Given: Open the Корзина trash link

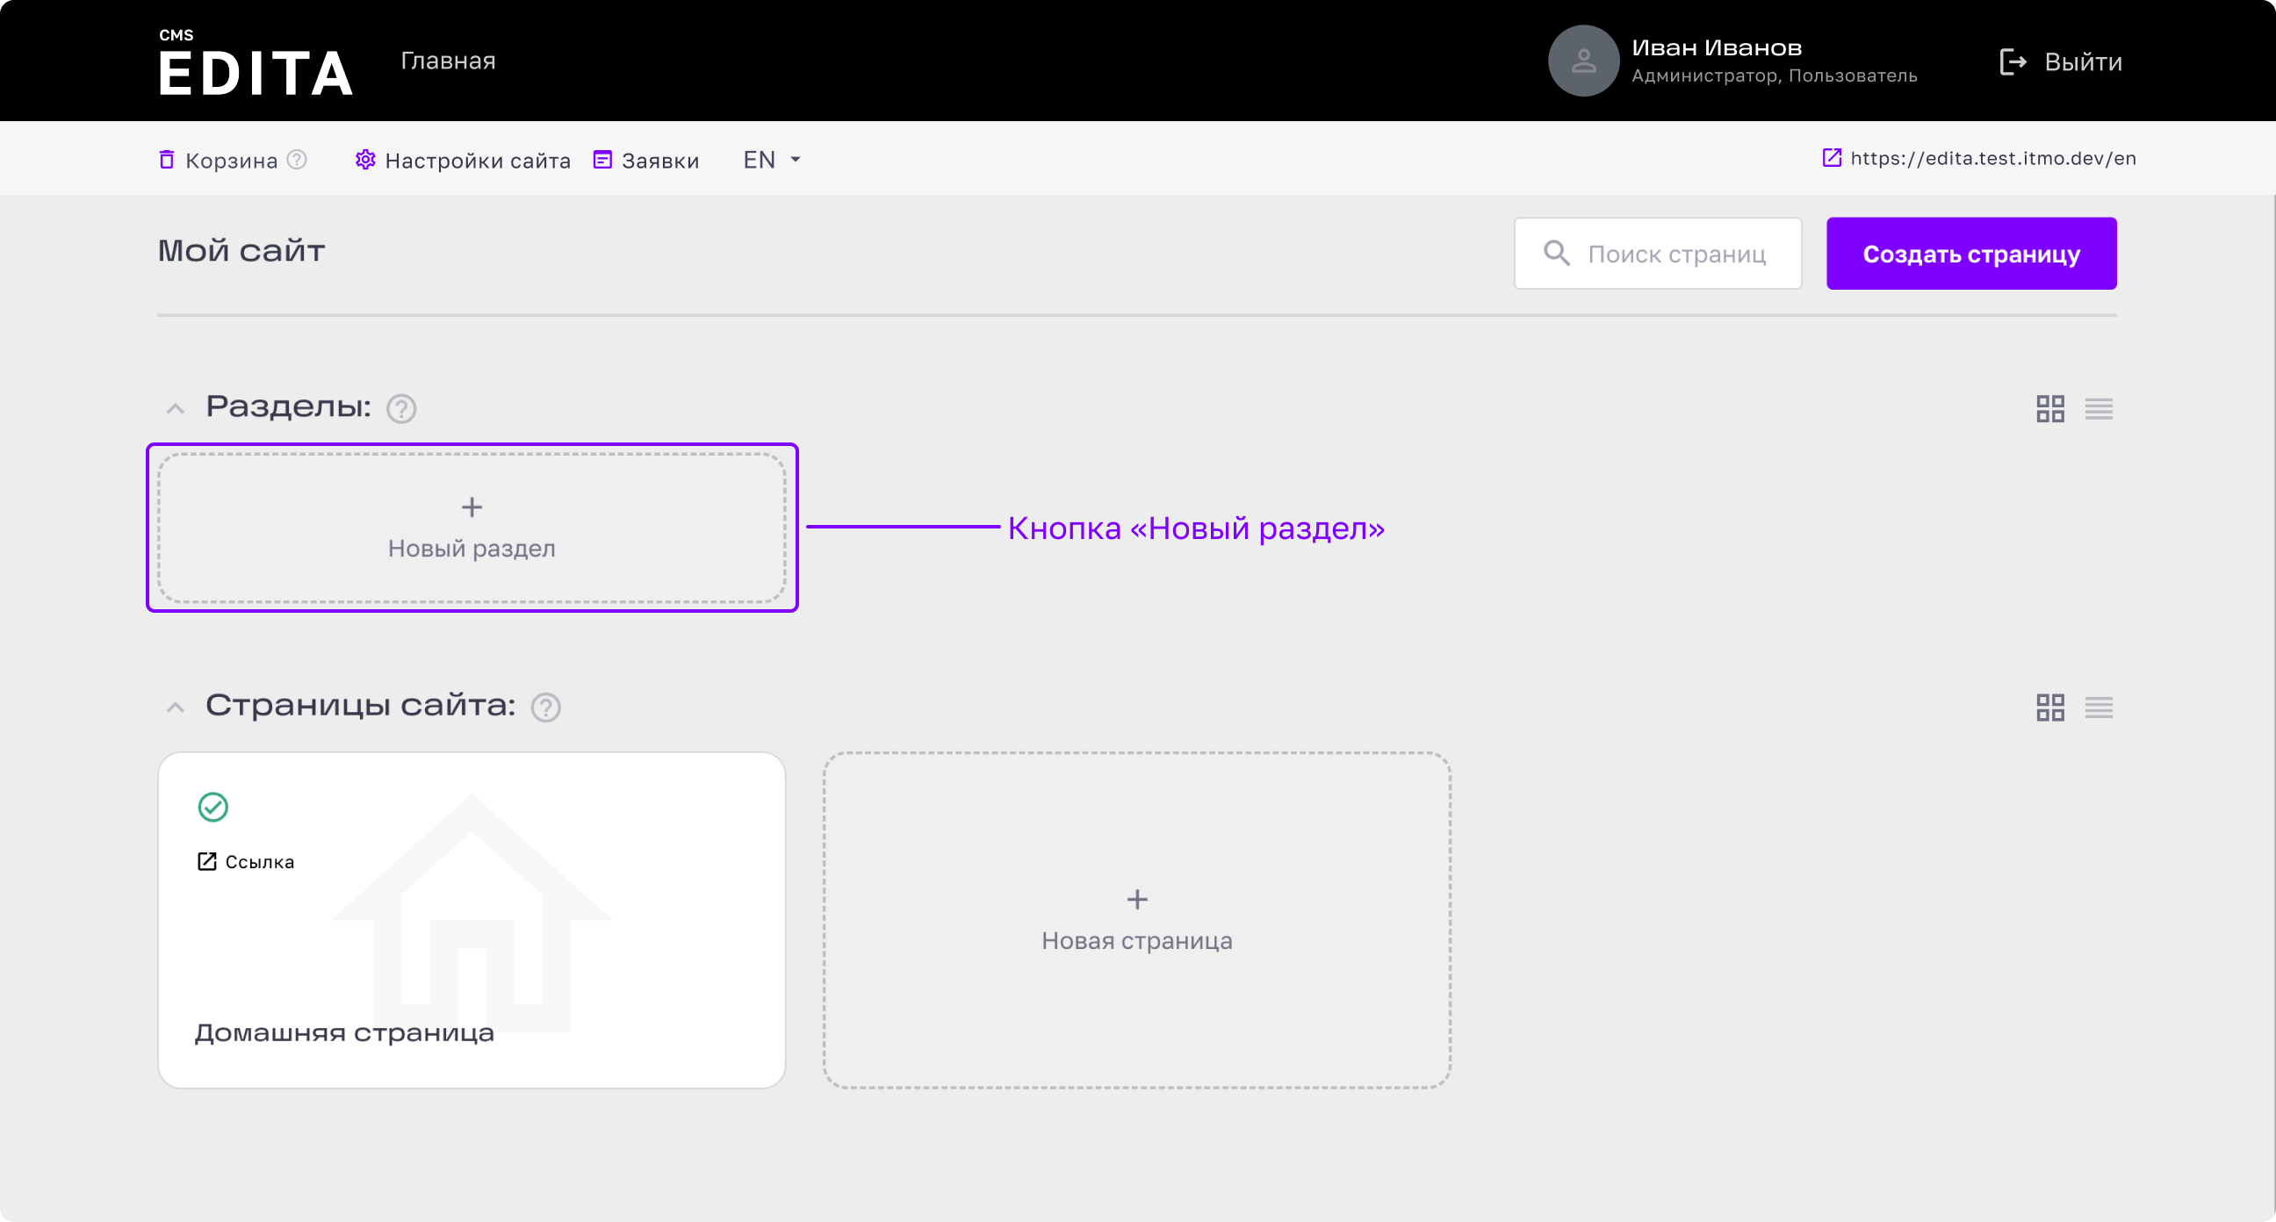Looking at the screenshot, I should [x=219, y=160].
